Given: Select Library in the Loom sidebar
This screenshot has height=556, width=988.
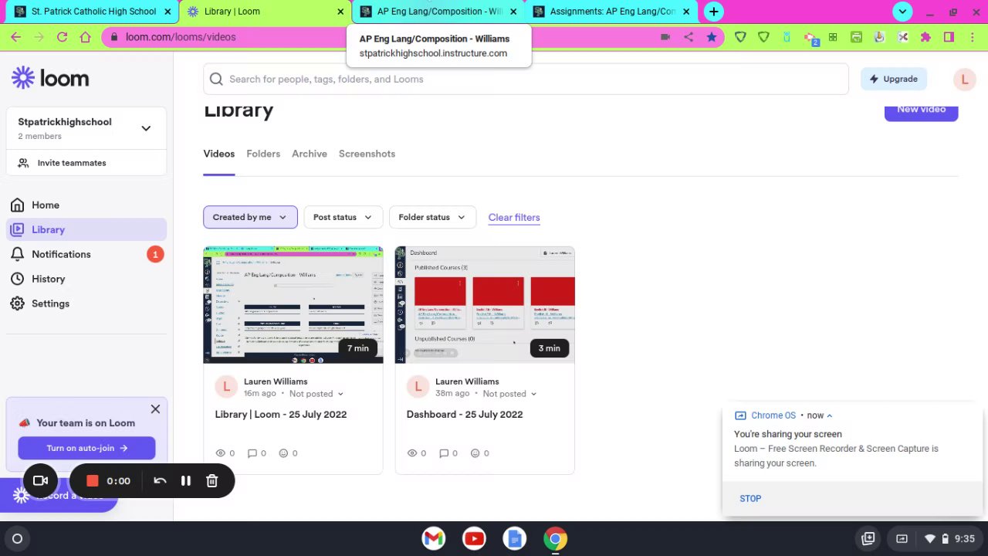Looking at the screenshot, I should coord(86,229).
